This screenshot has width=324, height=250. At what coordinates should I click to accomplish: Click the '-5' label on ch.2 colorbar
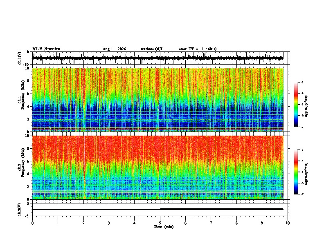click(301, 172)
